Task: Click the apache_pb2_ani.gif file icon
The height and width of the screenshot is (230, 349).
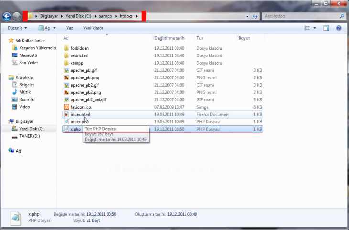Action: tap(66, 99)
